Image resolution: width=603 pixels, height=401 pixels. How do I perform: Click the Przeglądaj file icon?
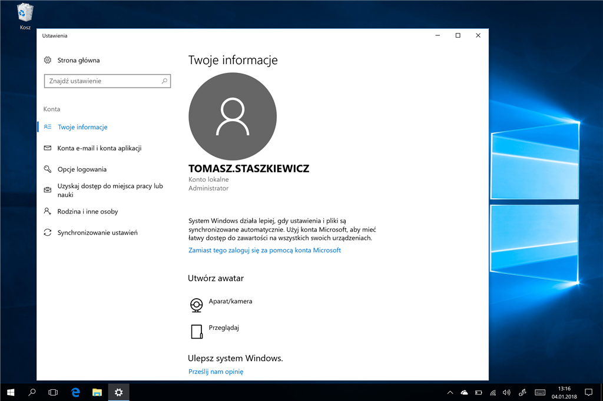pos(196,332)
